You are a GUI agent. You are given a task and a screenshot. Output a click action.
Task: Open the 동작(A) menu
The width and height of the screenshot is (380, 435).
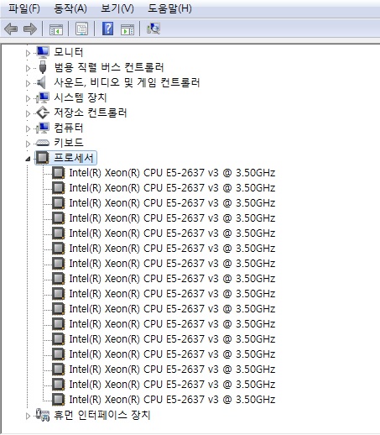tap(70, 8)
